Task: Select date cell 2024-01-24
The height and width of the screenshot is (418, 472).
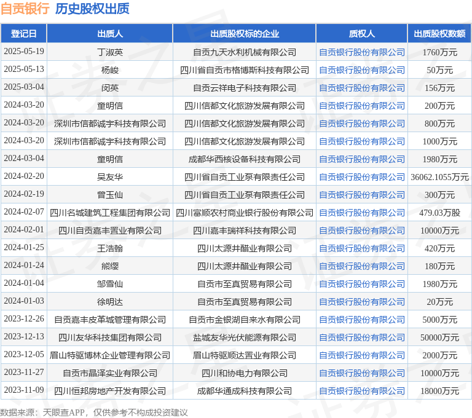Action: coord(24,266)
